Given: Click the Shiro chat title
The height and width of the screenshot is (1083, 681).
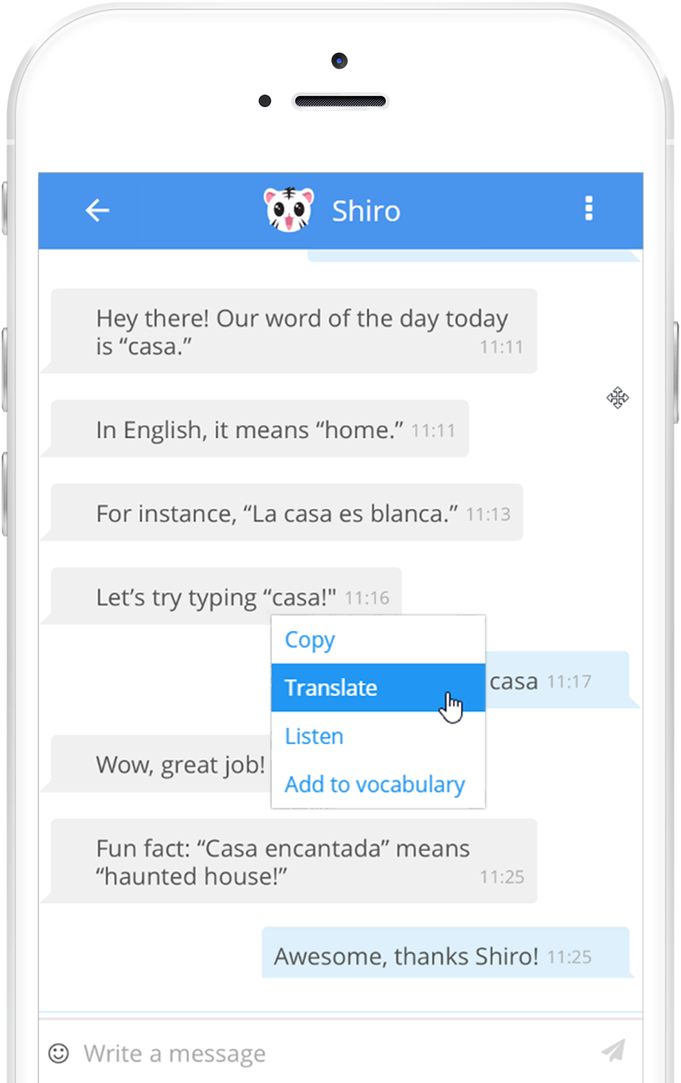Looking at the screenshot, I should [366, 210].
